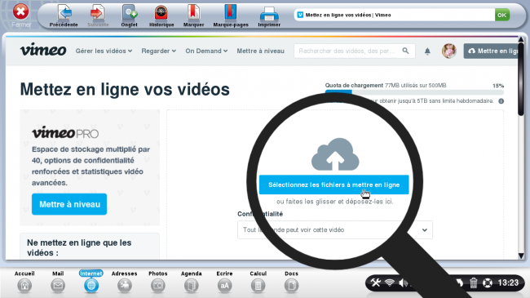Viewport: 530px width, 298px height.
Task: Expand the On Demand menu
Action: coord(206,51)
